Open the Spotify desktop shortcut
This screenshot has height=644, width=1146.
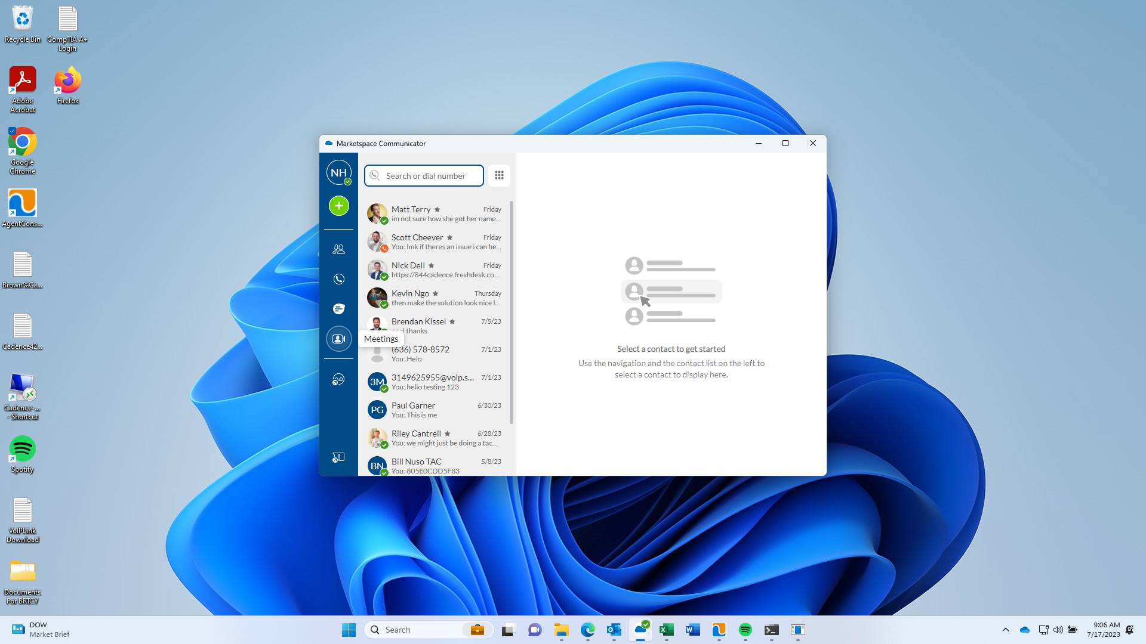click(23, 454)
